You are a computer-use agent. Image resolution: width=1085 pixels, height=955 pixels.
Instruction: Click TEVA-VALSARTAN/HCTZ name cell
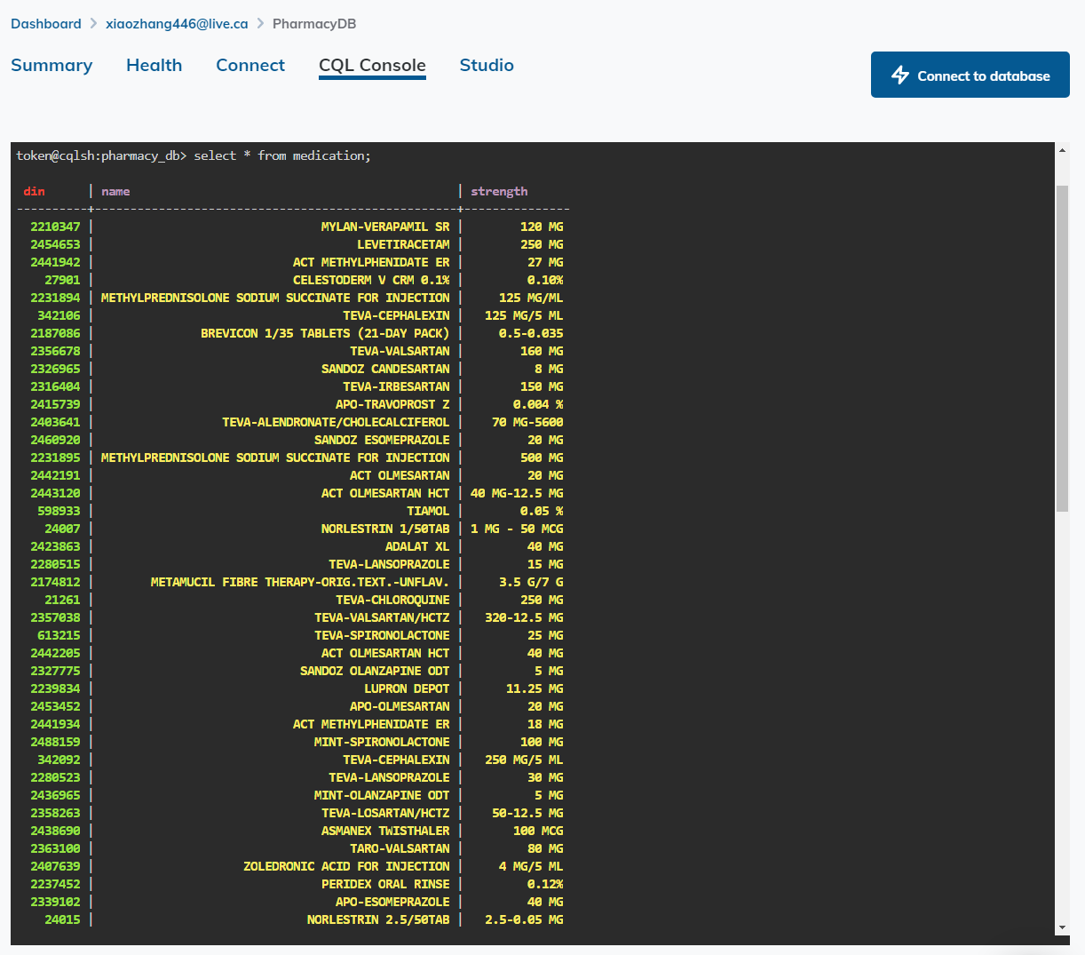[382, 617]
